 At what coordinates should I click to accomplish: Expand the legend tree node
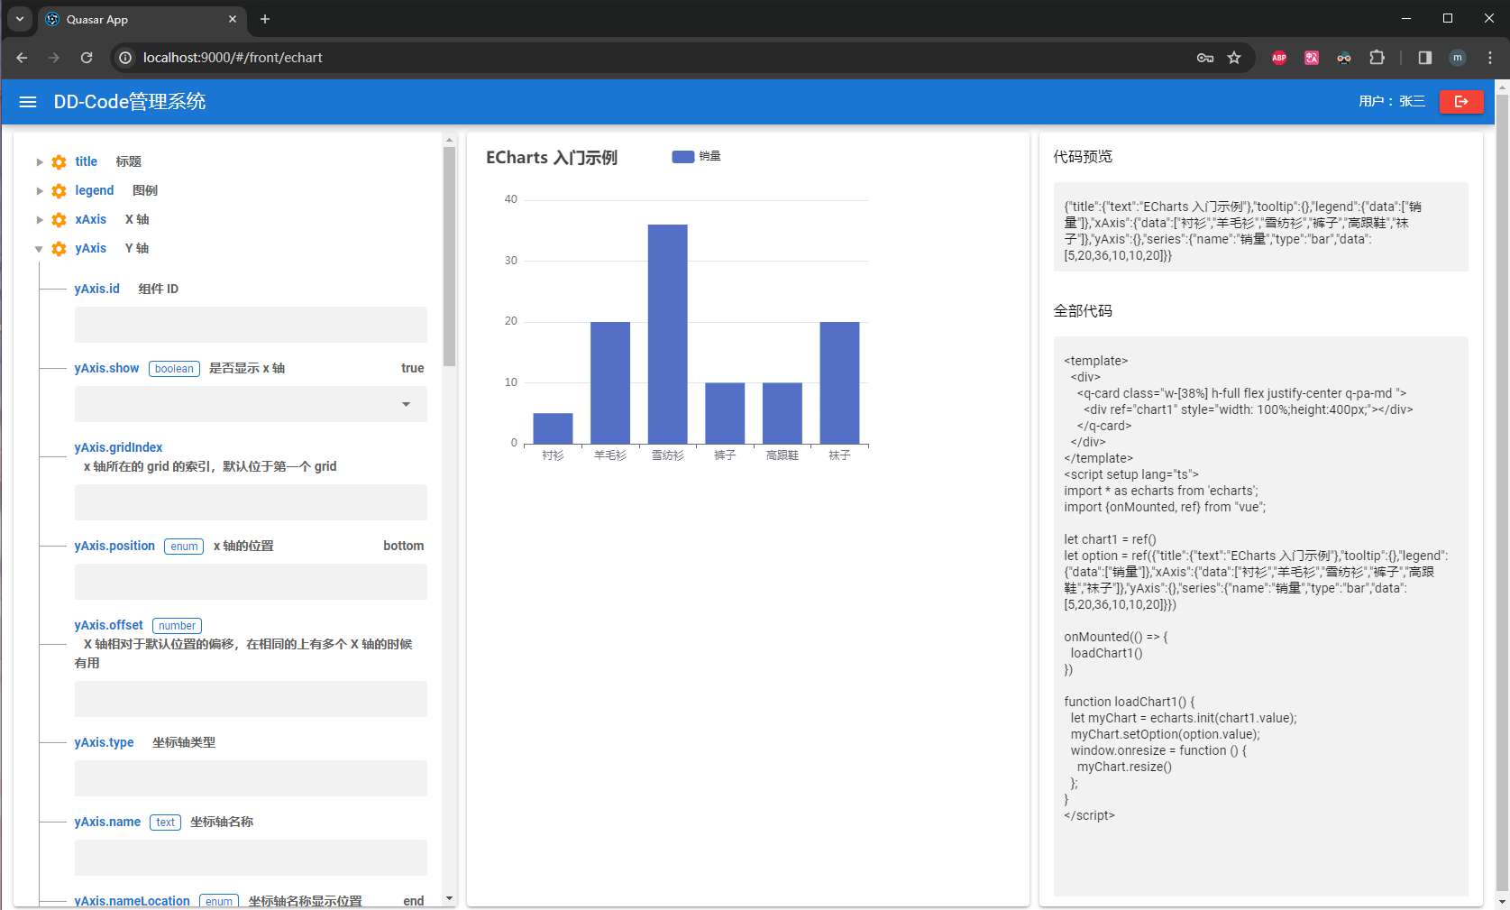click(x=39, y=191)
